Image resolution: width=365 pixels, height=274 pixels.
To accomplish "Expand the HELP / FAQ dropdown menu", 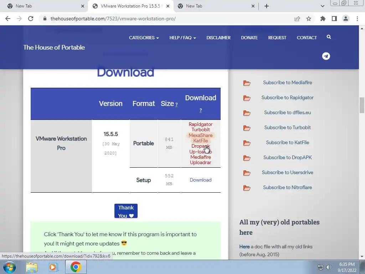I will pos(182,37).
